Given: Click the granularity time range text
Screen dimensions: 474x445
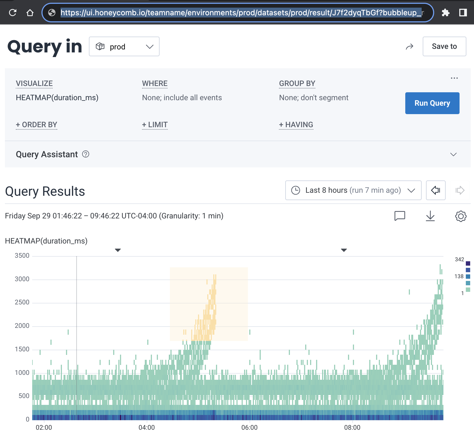Looking at the screenshot, I should pos(114,216).
